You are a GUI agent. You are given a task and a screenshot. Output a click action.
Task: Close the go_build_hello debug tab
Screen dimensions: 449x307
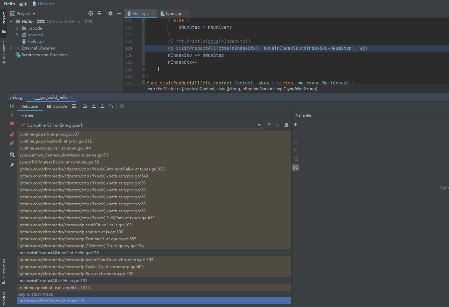(x=72, y=97)
